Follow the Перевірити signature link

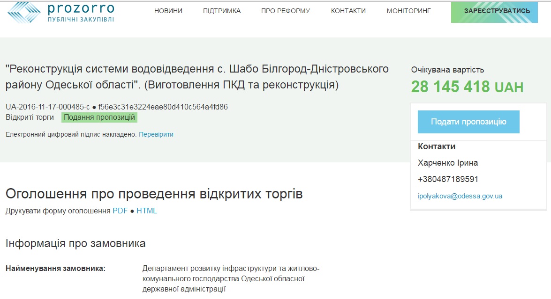point(156,134)
